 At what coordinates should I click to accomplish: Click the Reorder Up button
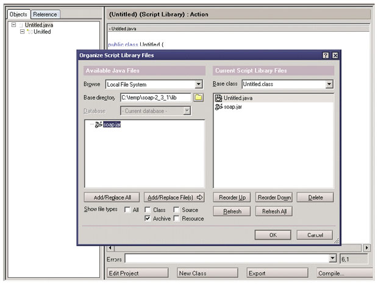click(233, 197)
